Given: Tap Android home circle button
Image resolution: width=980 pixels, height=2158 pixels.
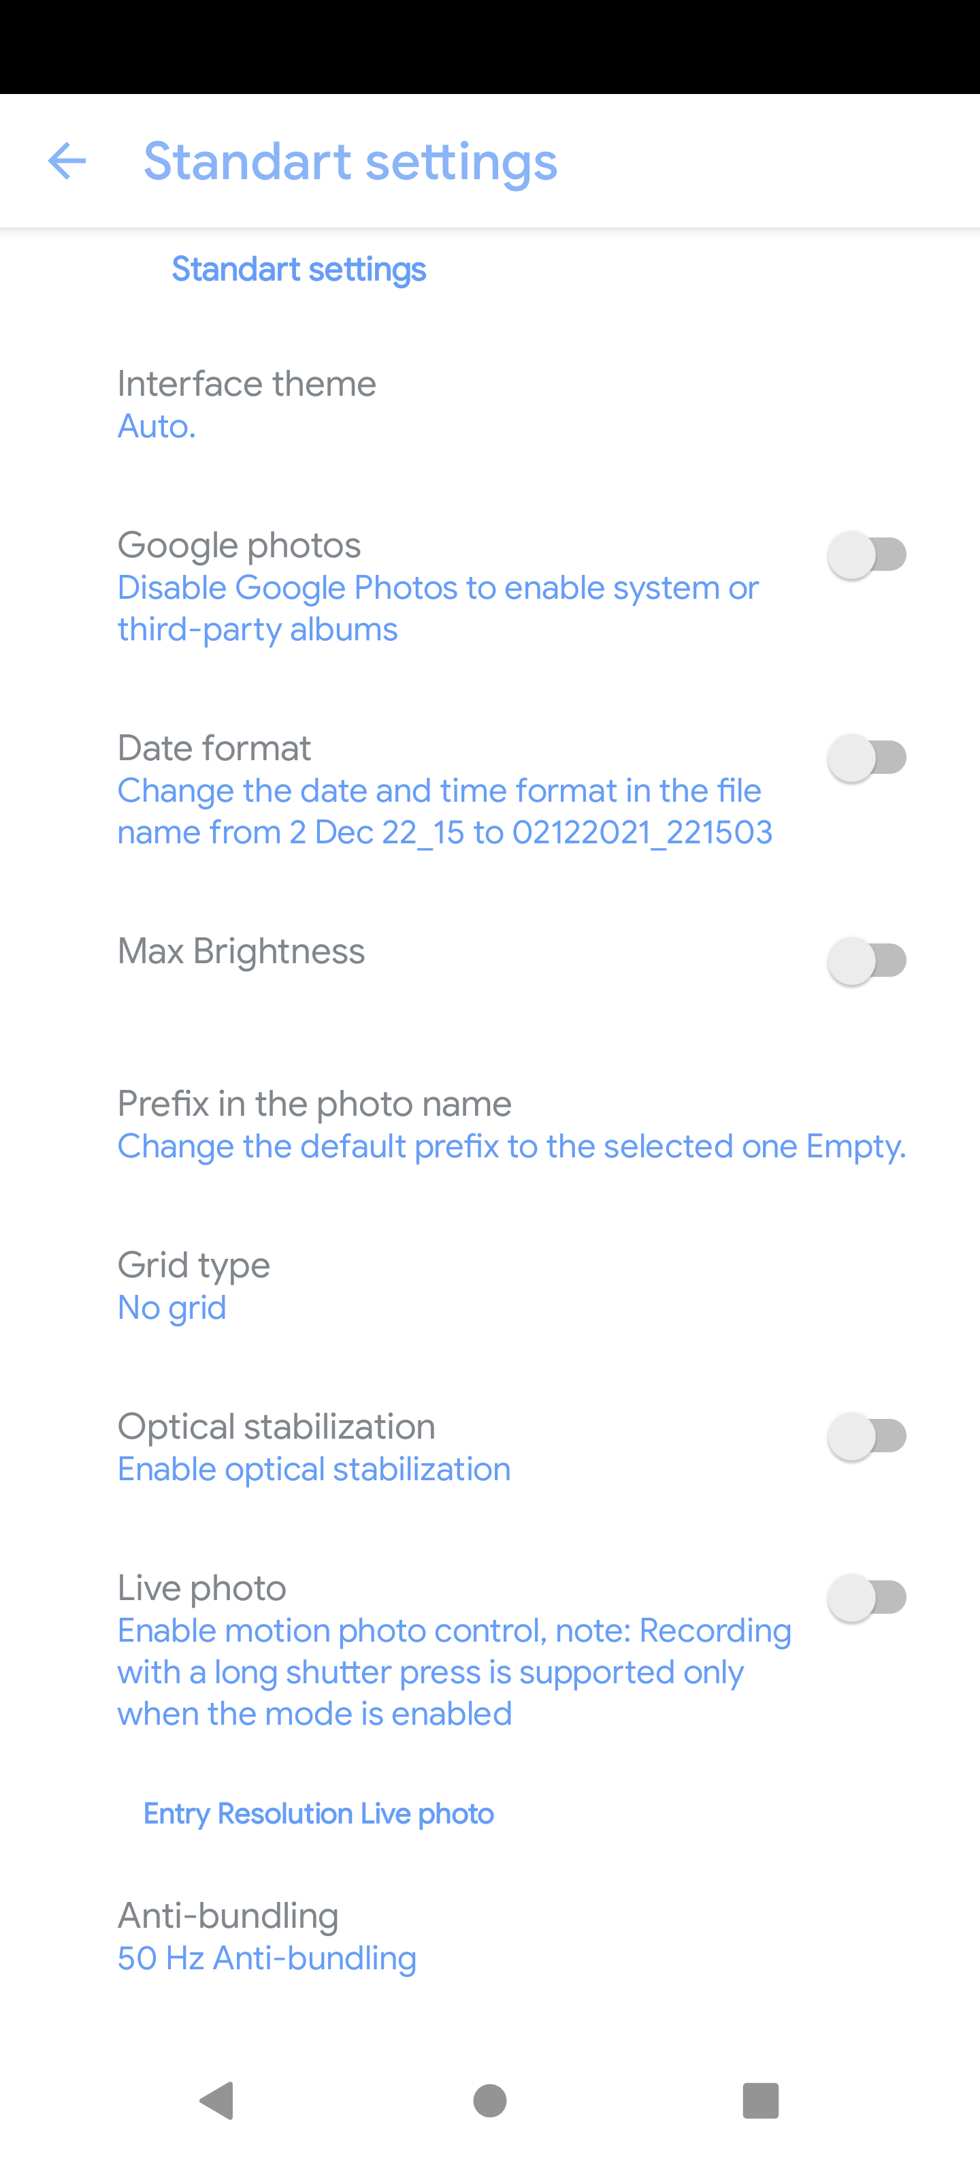Looking at the screenshot, I should [489, 2100].
